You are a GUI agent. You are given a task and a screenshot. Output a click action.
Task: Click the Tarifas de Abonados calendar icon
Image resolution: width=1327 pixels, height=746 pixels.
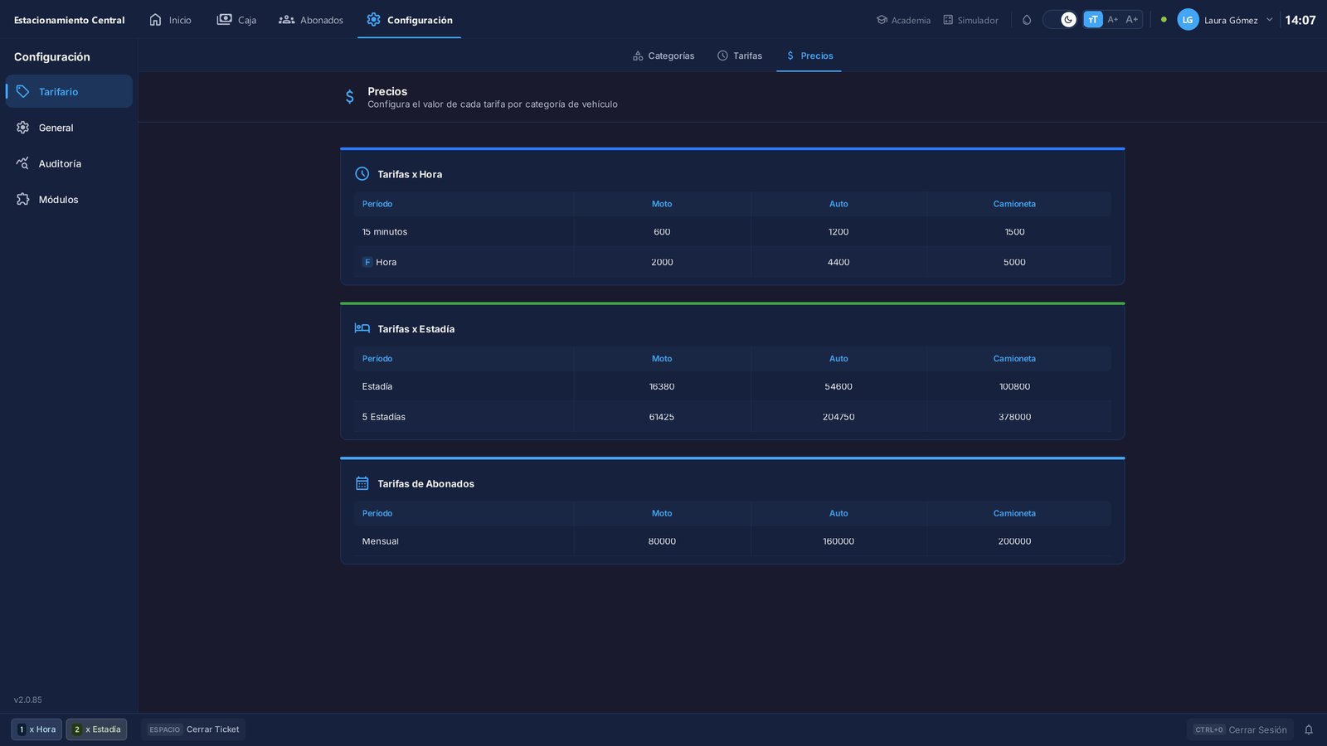tap(362, 483)
